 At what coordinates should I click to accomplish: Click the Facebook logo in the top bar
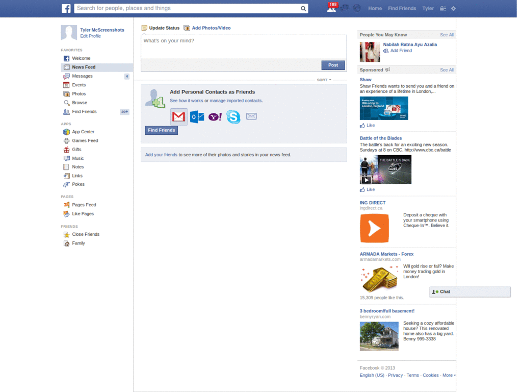(66, 8)
